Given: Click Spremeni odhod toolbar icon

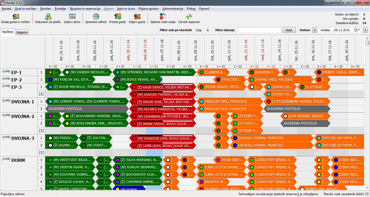Looking at the screenshot, I should 96,17.
